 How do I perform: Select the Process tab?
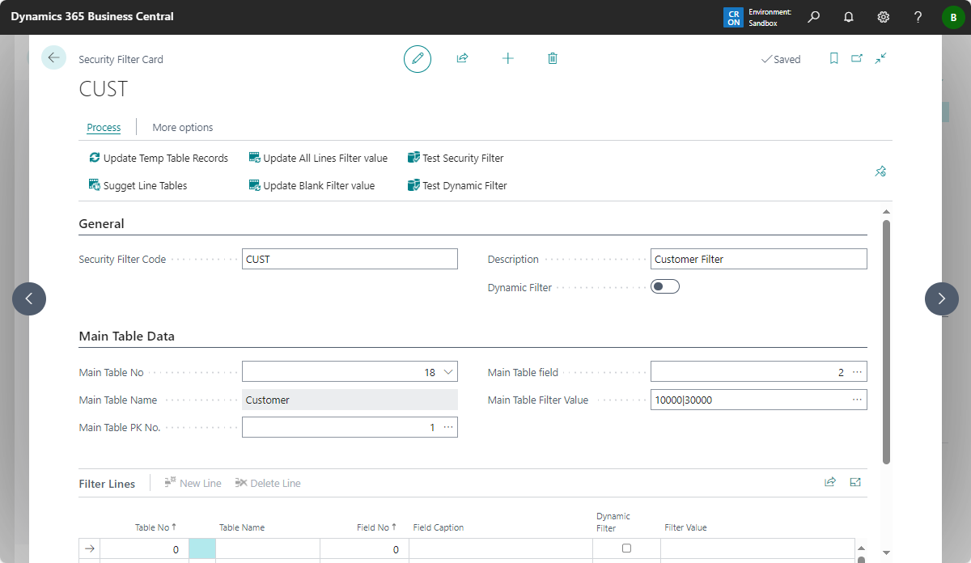click(104, 127)
